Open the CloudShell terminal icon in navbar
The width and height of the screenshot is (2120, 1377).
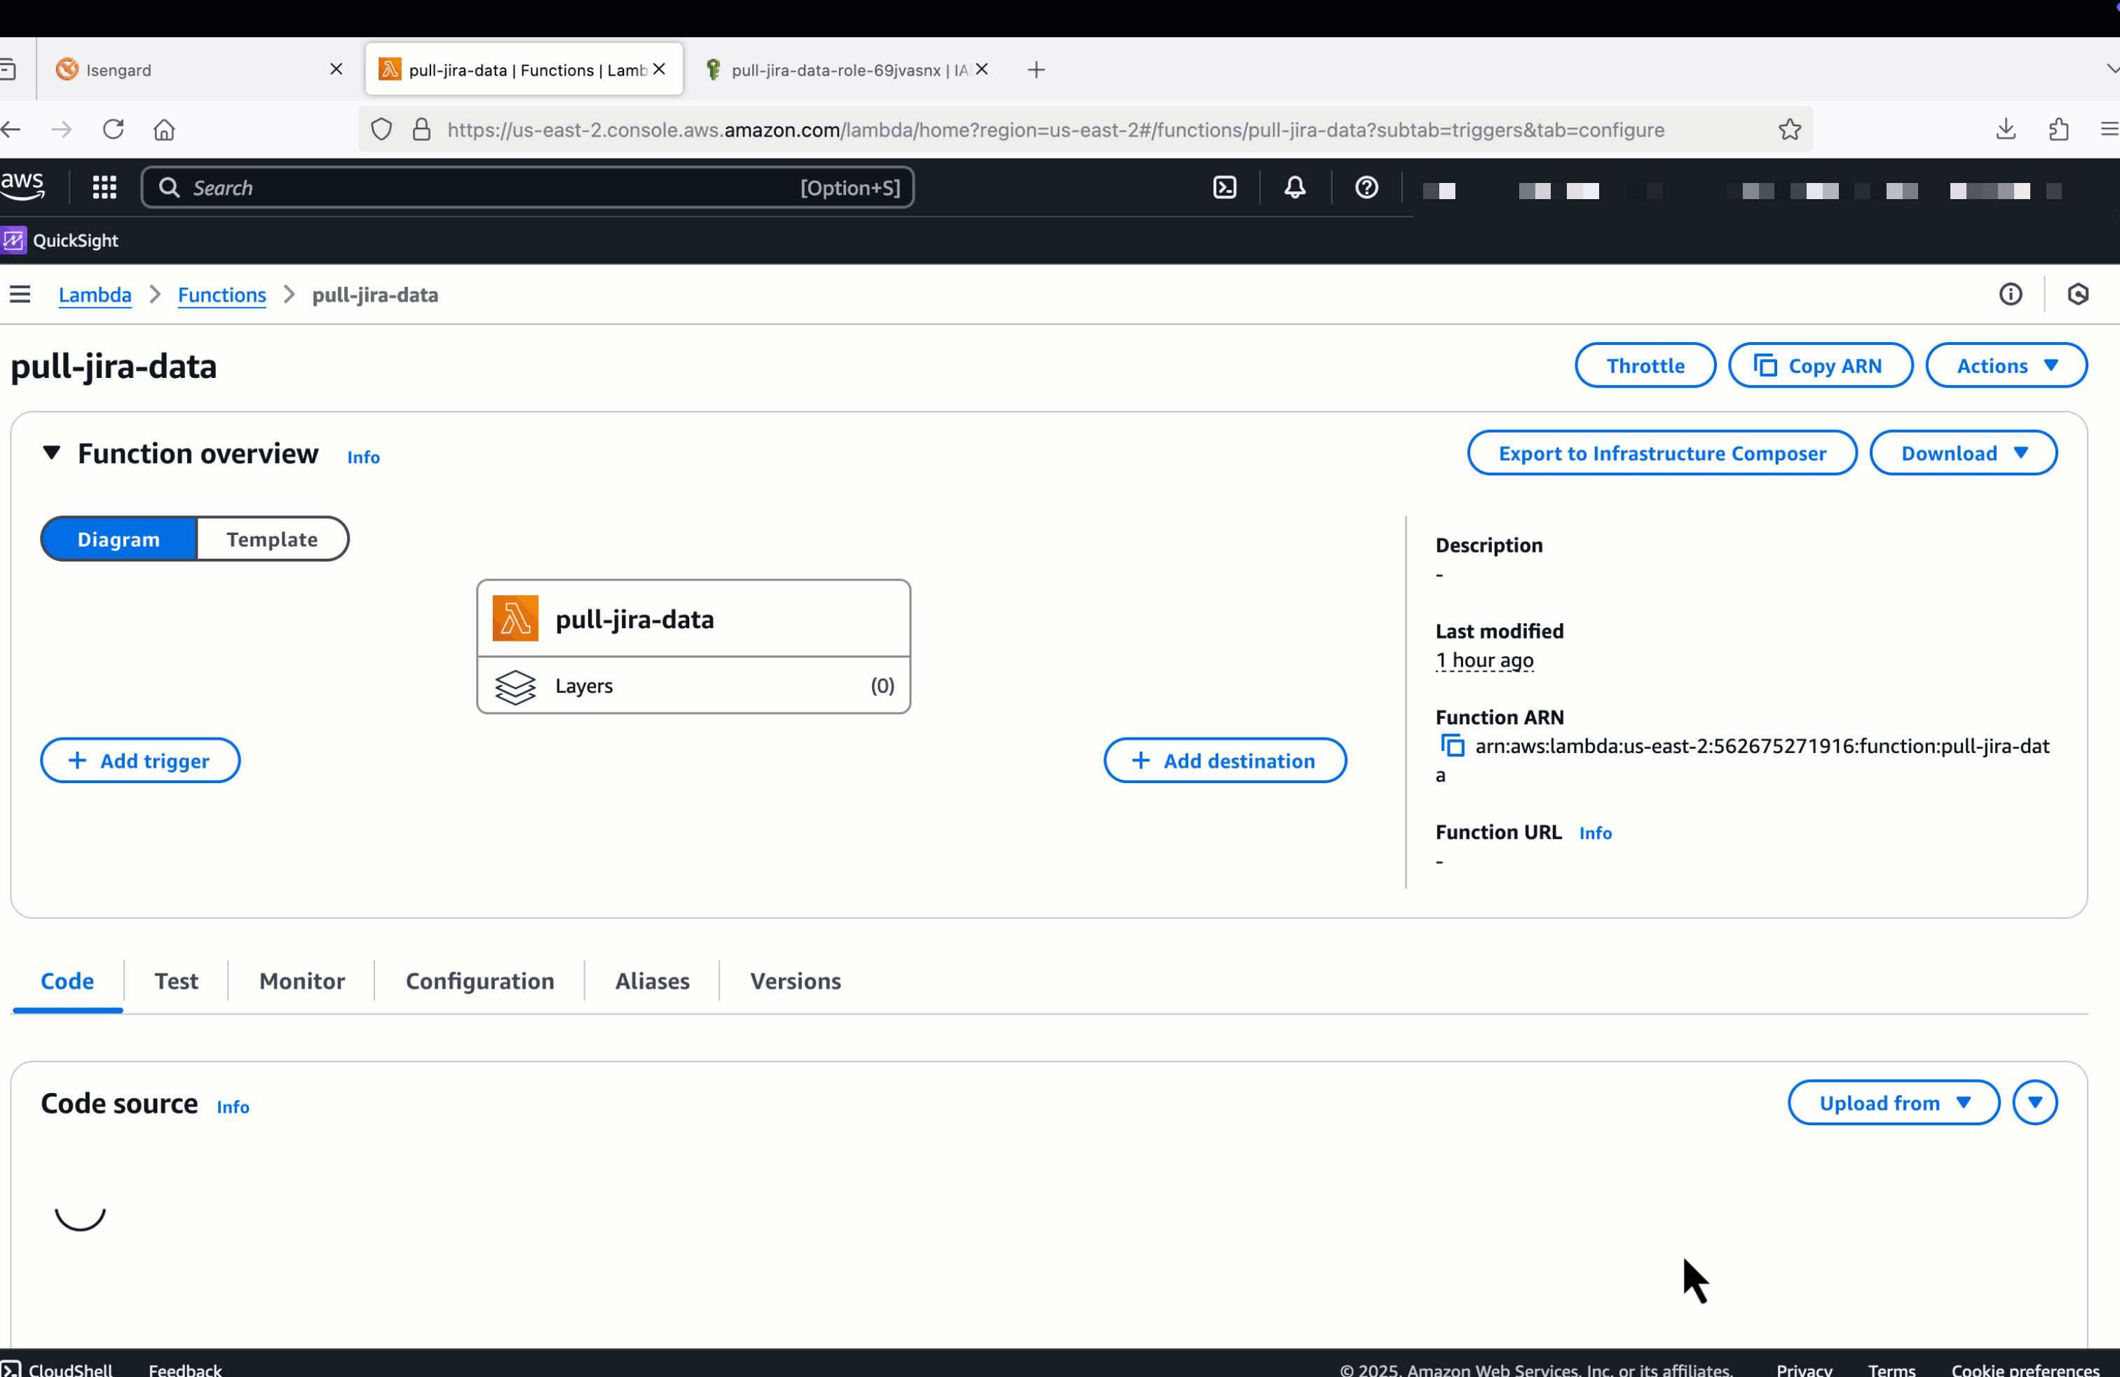(x=1225, y=187)
